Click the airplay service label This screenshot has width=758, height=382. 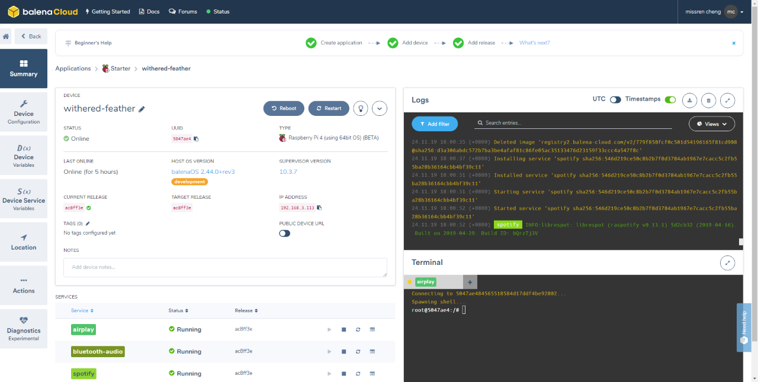click(x=83, y=329)
